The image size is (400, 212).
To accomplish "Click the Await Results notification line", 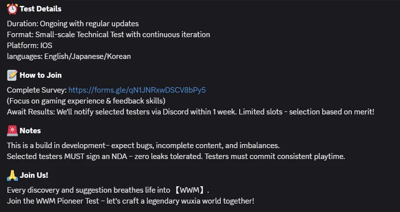I will (x=191, y=112).
